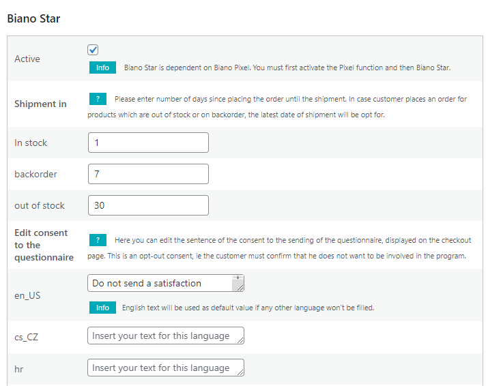The image size is (488, 386).
Task: Click the Active label
Action: tap(27, 59)
